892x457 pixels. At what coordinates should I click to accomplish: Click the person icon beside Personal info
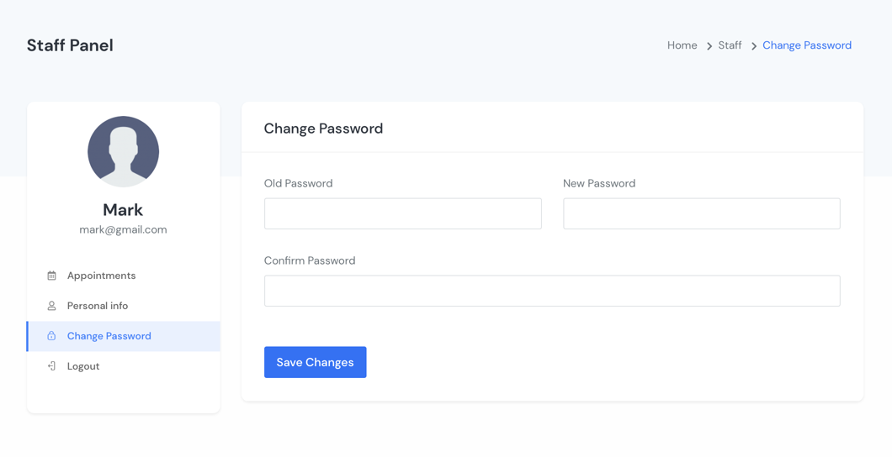[x=51, y=306]
